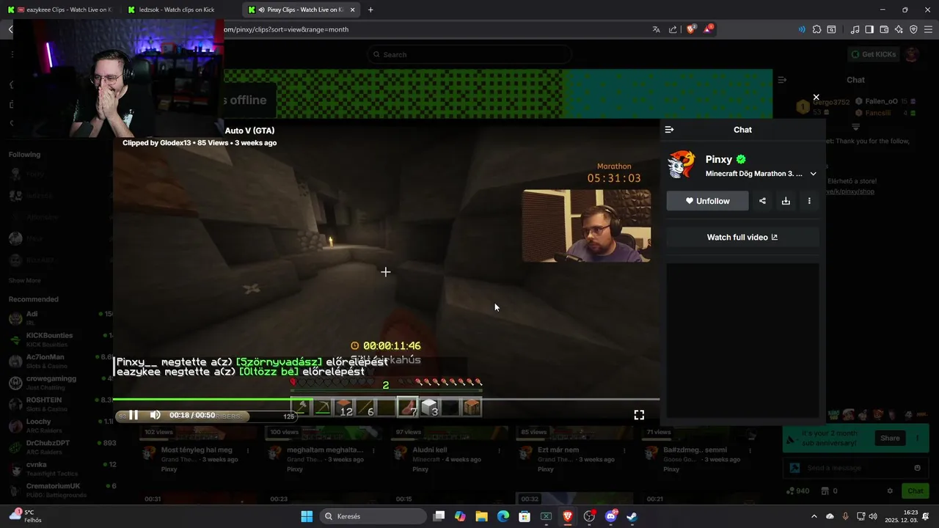The width and height of the screenshot is (939, 528).
Task: Open a new browser tab
Action: click(370, 10)
